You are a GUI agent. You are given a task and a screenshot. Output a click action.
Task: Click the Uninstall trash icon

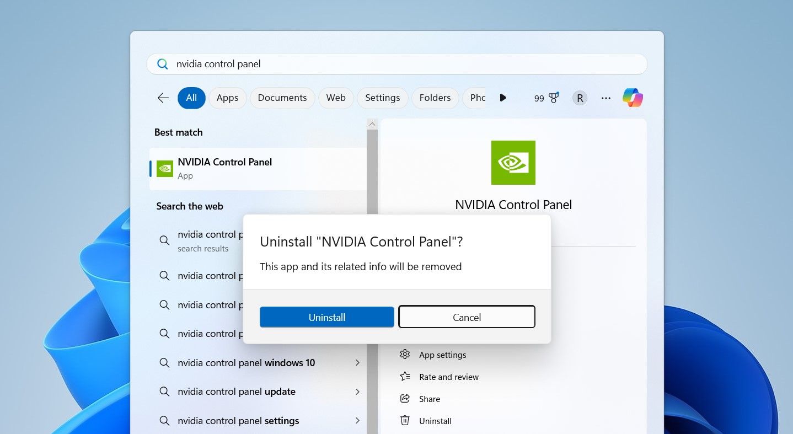(405, 421)
